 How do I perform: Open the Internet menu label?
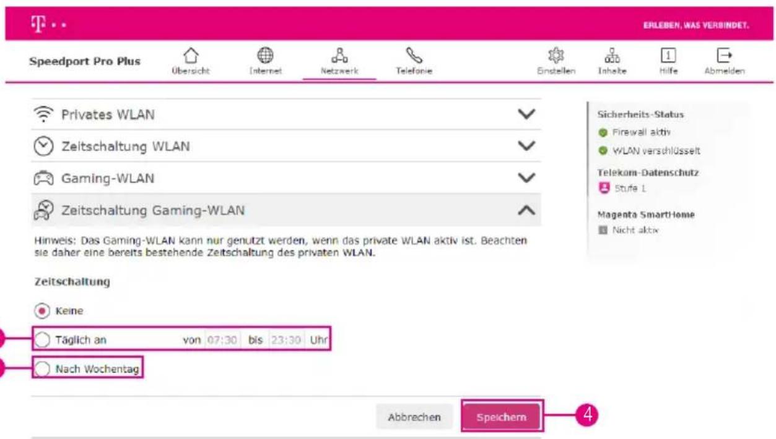[x=266, y=71]
